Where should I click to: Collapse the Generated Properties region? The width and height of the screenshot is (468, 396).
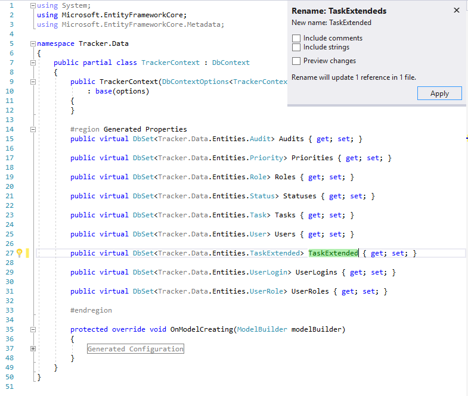[33, 129]
